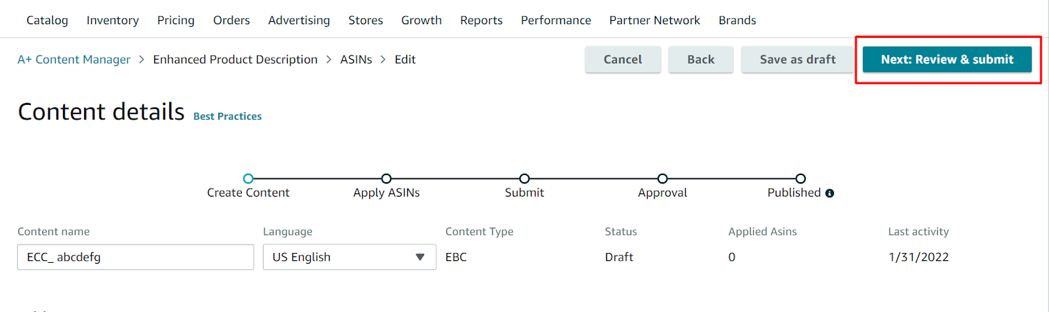Open the Language dropdown arrow
Image resolution: width=1049 pixels, height=312 pixels.
420,257
